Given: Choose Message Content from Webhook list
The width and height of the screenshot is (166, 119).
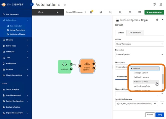Looking at the screenshot, I should coord(141,73).
